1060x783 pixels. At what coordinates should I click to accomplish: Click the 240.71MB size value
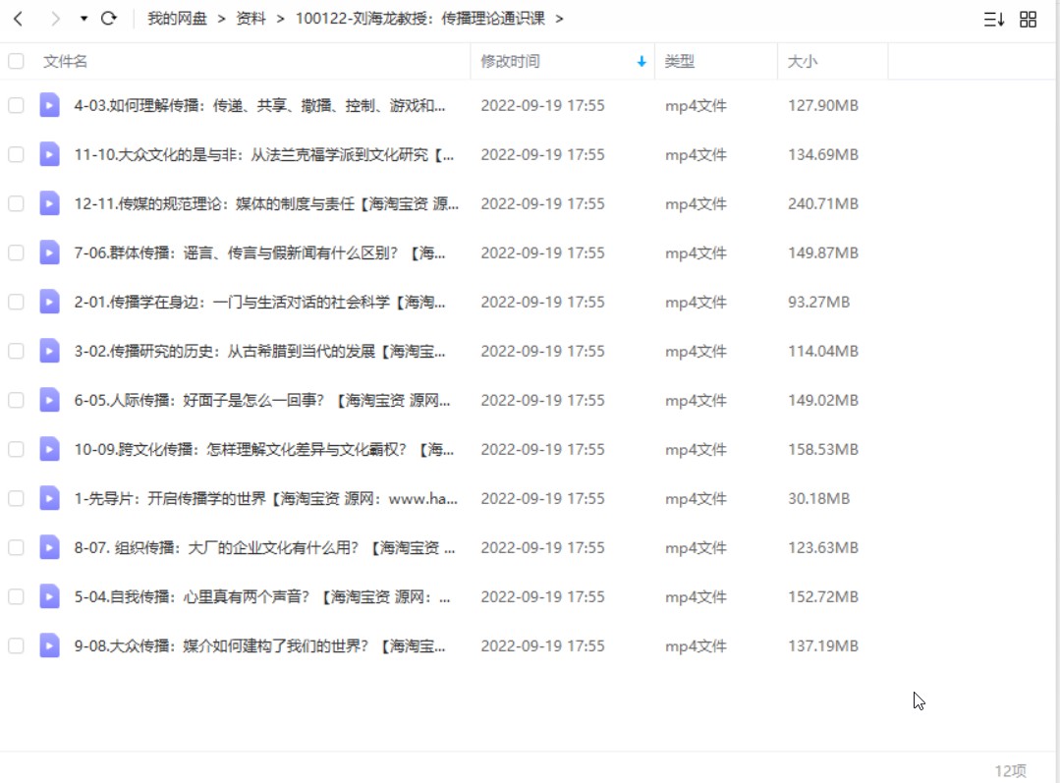pos(822,203)
